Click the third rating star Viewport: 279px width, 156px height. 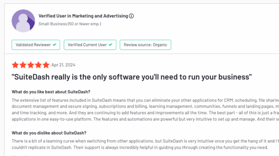pyautogui.click(x=31, y=65)
